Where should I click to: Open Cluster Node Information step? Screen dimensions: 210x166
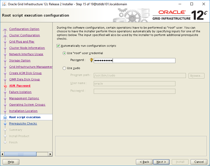[27, 48]
